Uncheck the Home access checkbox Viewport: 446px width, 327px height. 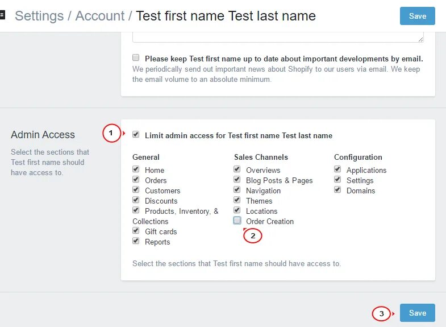tap(136, 169)
